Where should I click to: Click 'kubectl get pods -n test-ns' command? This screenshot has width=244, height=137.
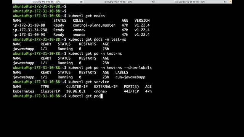click(x=97, y=40)
